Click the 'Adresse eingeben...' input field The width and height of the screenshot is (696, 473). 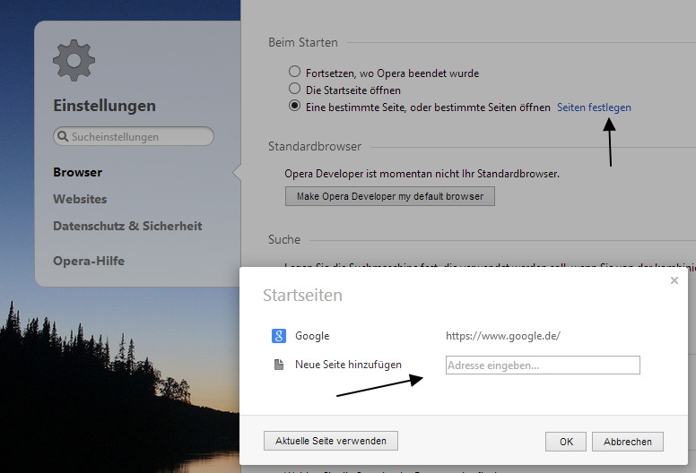[543, 365]
